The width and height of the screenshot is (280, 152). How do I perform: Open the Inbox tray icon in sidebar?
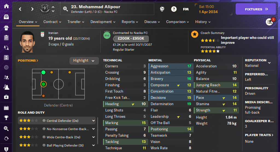pyautogui.click(x=6, y=17)
